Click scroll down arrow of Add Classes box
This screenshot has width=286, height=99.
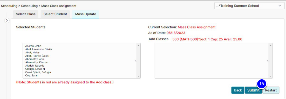(x=270, y=76)
